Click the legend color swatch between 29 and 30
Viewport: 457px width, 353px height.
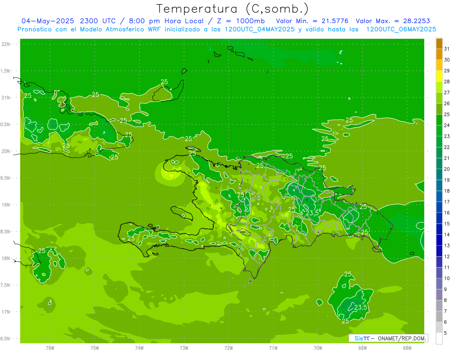pos(439,65)
